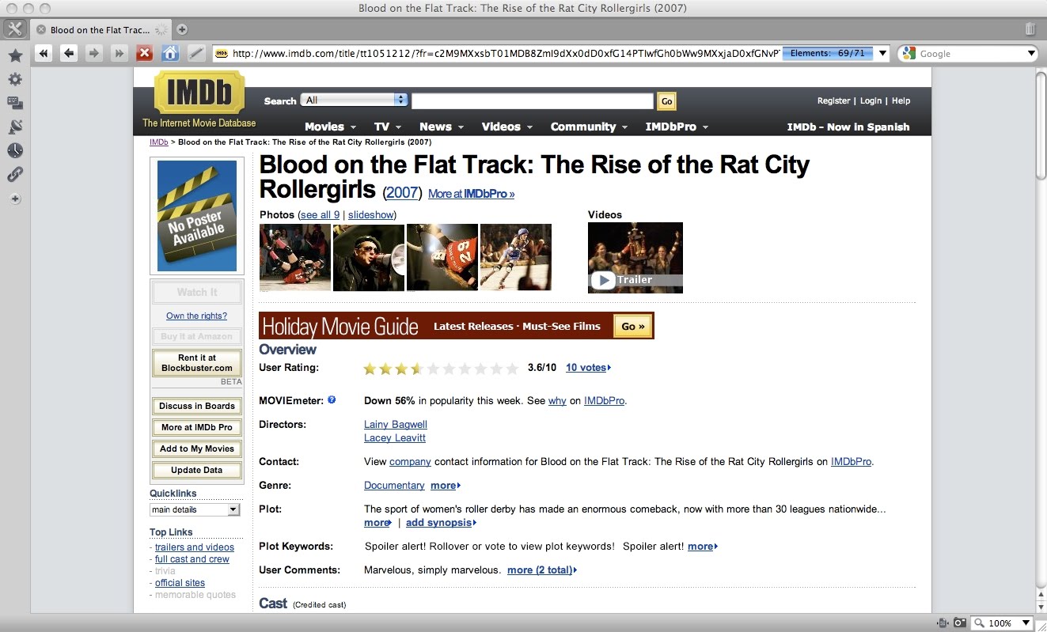The height and width of the screenshot is (632, 1047).
Task: Open the TV menu on IMDb
Action: click(388, 127)
